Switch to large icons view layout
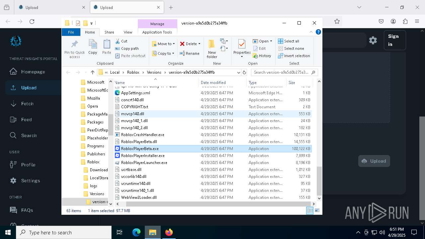Viewport: 425px width, 239px height. point(317,210)
